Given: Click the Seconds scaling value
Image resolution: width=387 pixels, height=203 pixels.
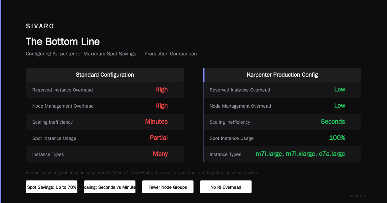Looking at the screenshot, I should point(333,122).
